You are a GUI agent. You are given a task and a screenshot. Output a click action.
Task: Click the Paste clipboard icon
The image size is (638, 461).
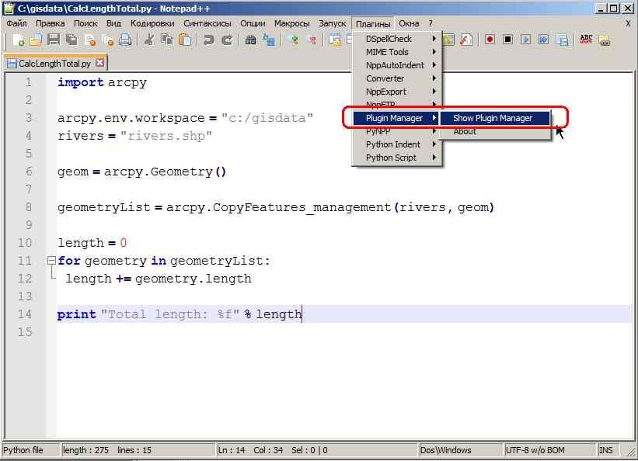click(x=185, y=40)
